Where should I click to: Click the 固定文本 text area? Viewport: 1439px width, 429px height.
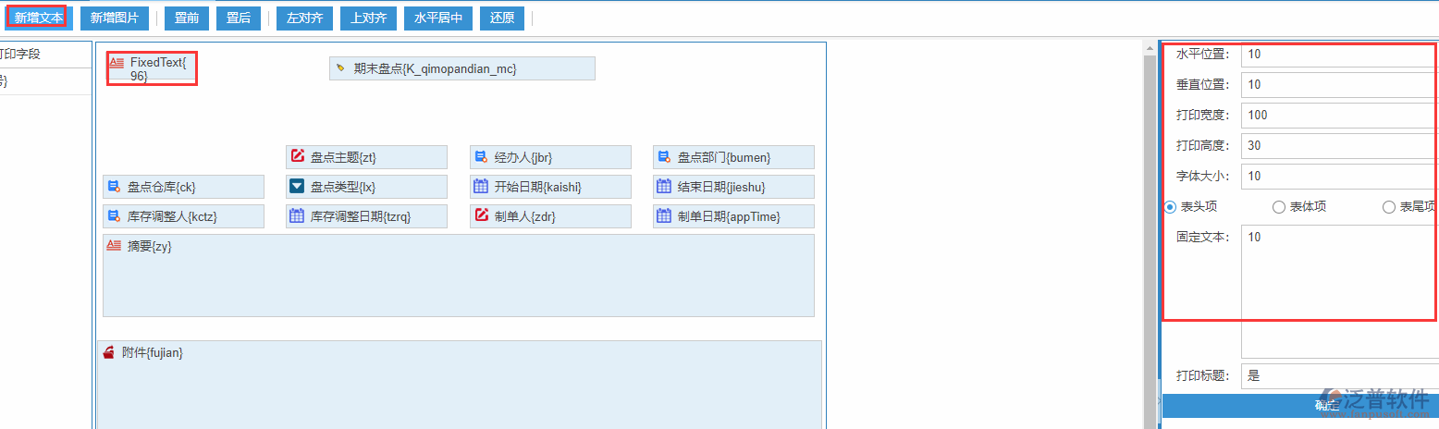1339,291
